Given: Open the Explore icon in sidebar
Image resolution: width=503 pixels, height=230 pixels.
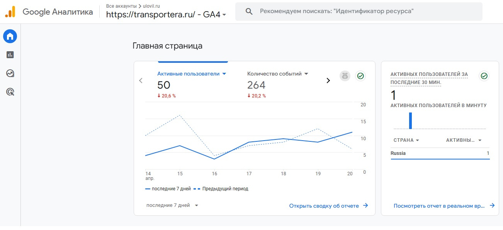Looking at the screenshot, I should (x=10, y=73).
